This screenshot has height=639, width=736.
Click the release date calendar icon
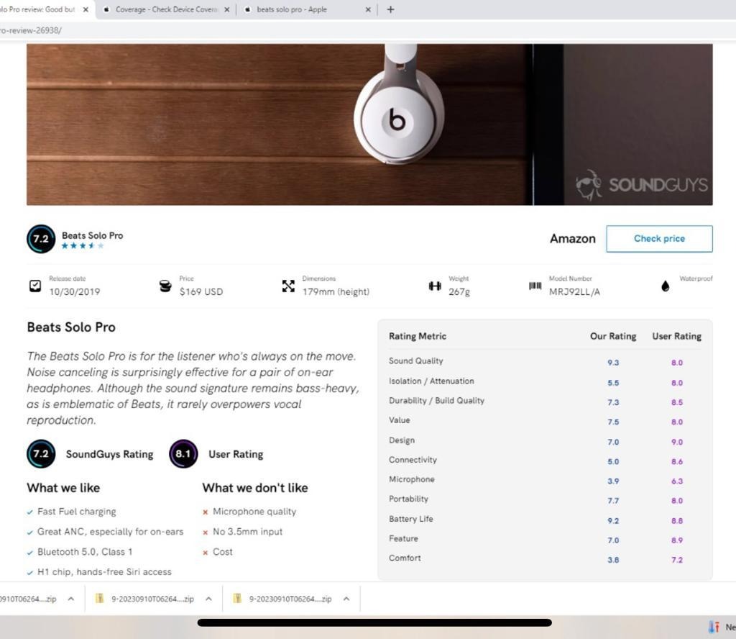tap(35, 286)
